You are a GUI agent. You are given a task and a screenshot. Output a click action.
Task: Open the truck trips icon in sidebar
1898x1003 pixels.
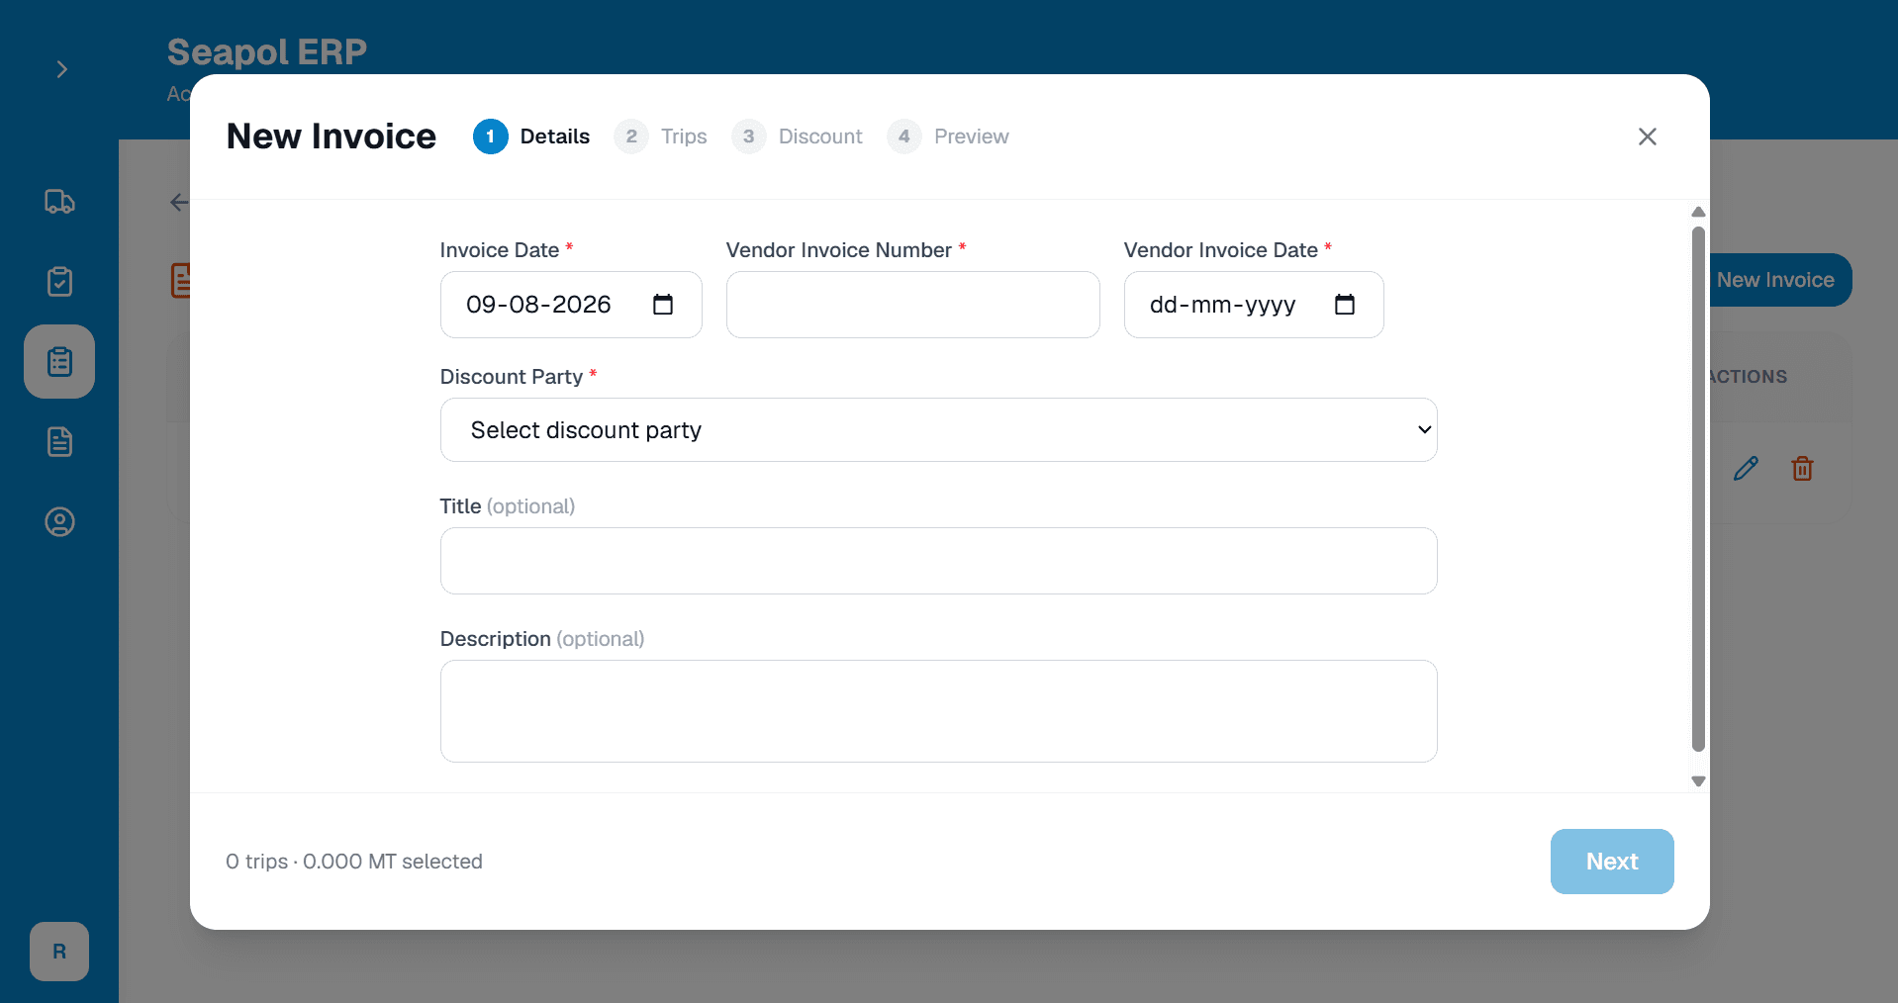click(59, 202)
